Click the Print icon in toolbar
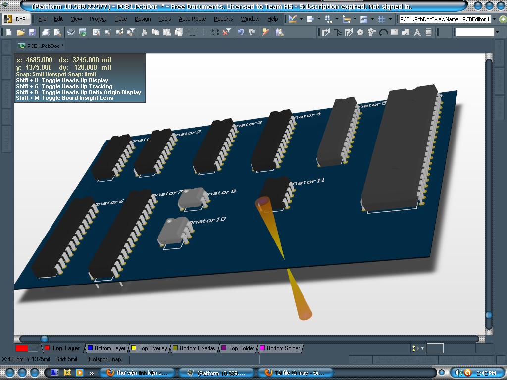The image size is (507, 380). pyautogui.click(x=46, y=32)
